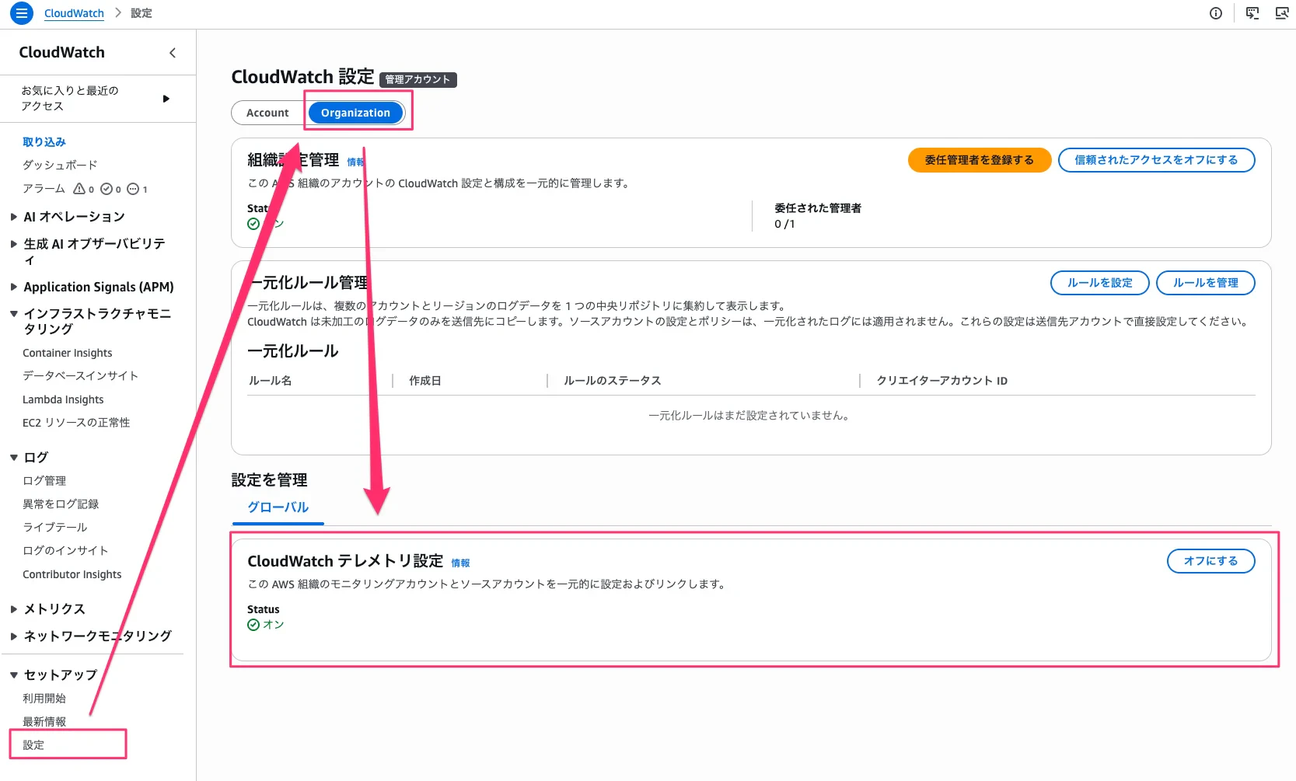Expand the AI オペレーション section

[14, 217]
